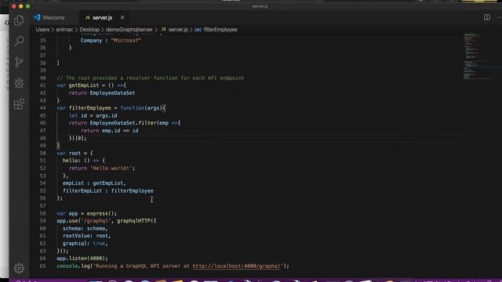Click 'rootValue: root,' on line 61
Viewport: 502px width, 282px height.
pyautogui.click(x=86, y=236)
